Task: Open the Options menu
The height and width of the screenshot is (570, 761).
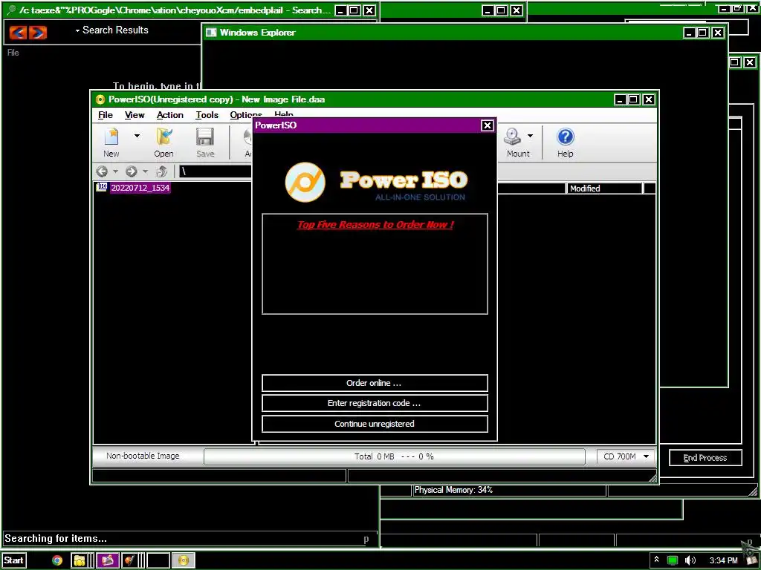Action: tap(245, 115)
